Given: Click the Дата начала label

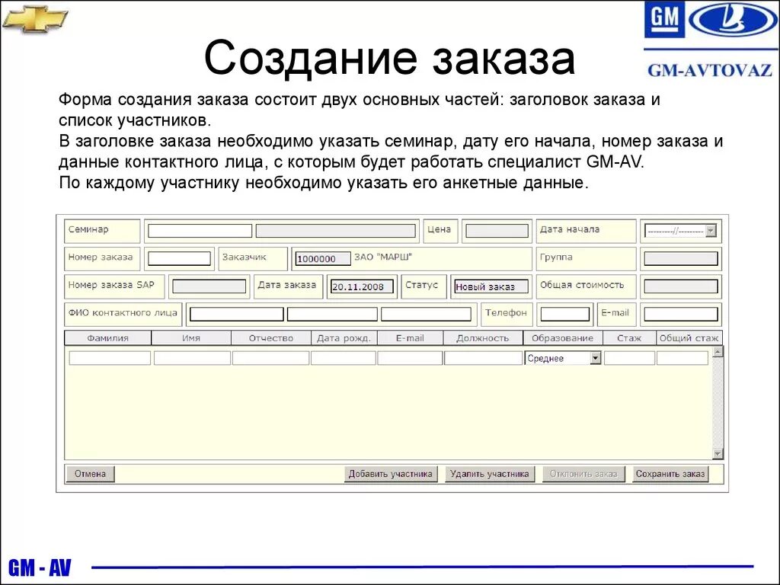Looking at the screenshot, I should click(x=570, y=230).
